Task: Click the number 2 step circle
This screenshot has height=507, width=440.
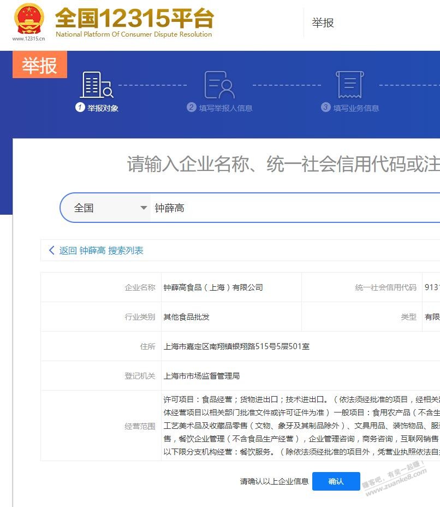Action: [x=191, y=108]
